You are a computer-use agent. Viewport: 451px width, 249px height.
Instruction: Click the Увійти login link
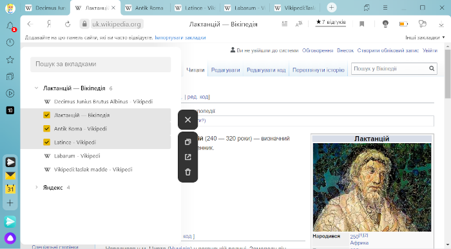[430, 51]
